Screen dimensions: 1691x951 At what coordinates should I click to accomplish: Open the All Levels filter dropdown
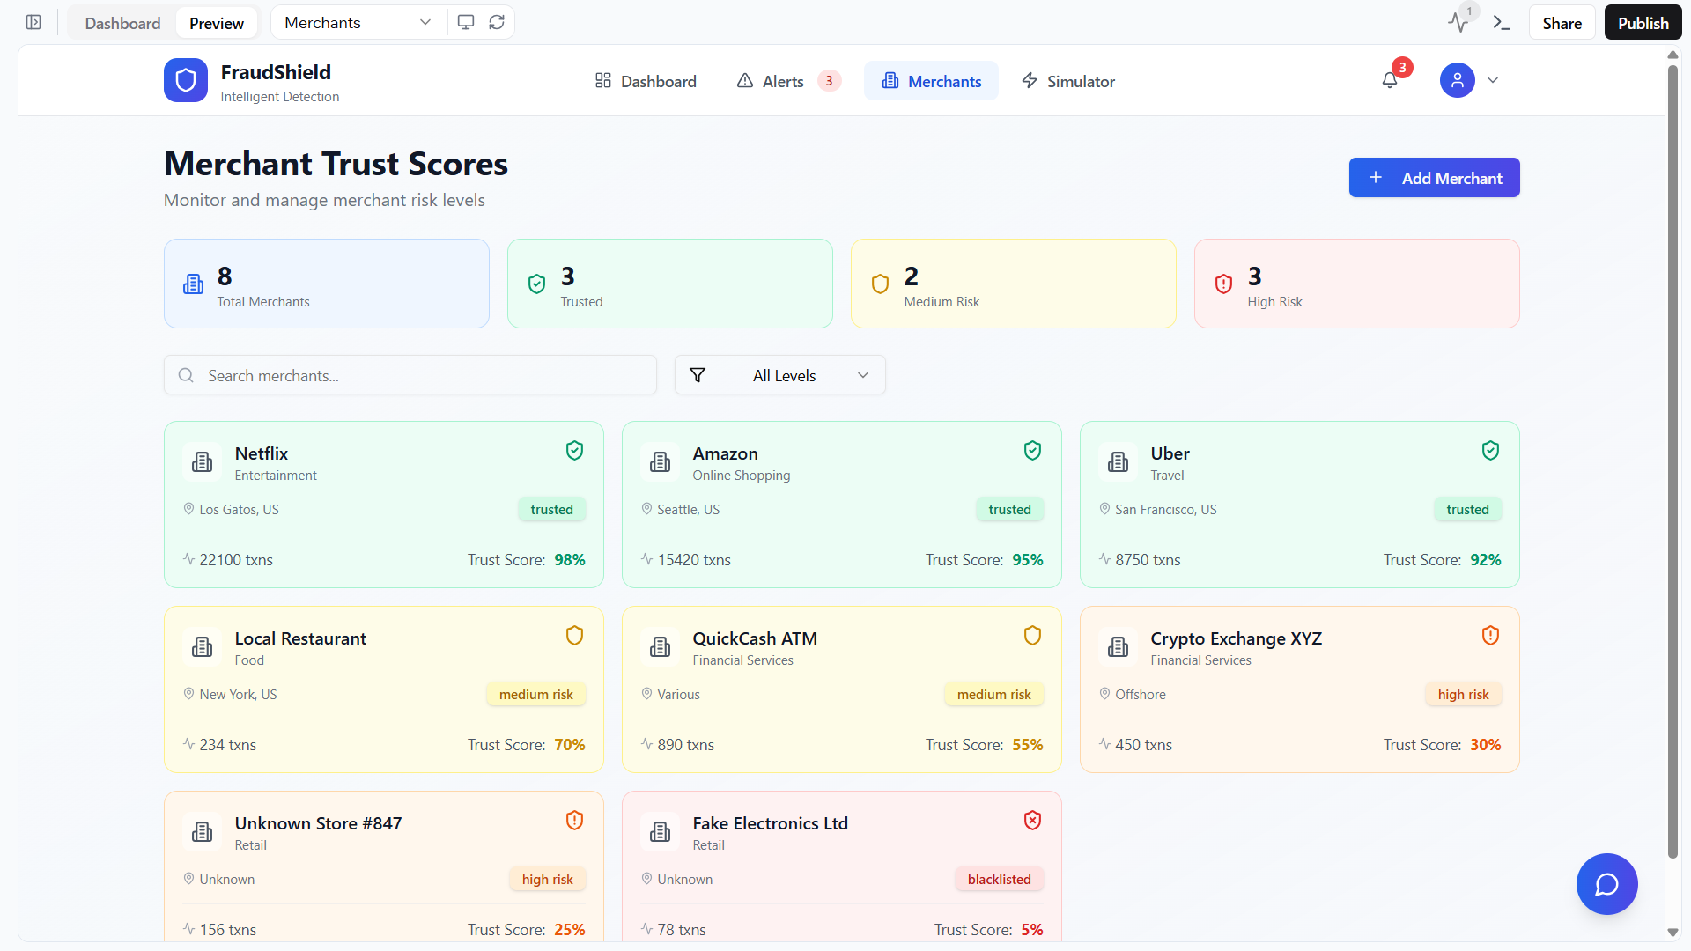coord(779,375)
